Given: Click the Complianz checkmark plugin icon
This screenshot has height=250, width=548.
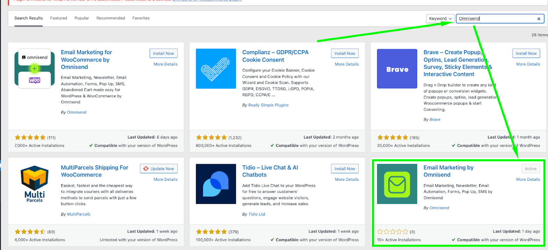Looking at the screenshot, I should pos(216,69).
